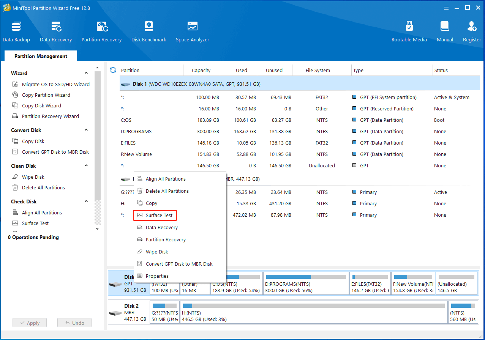Select Align All Partitions in context menu

click(180, 179)
